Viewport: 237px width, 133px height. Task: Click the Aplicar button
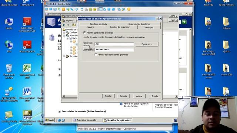[x=139, y=96]
